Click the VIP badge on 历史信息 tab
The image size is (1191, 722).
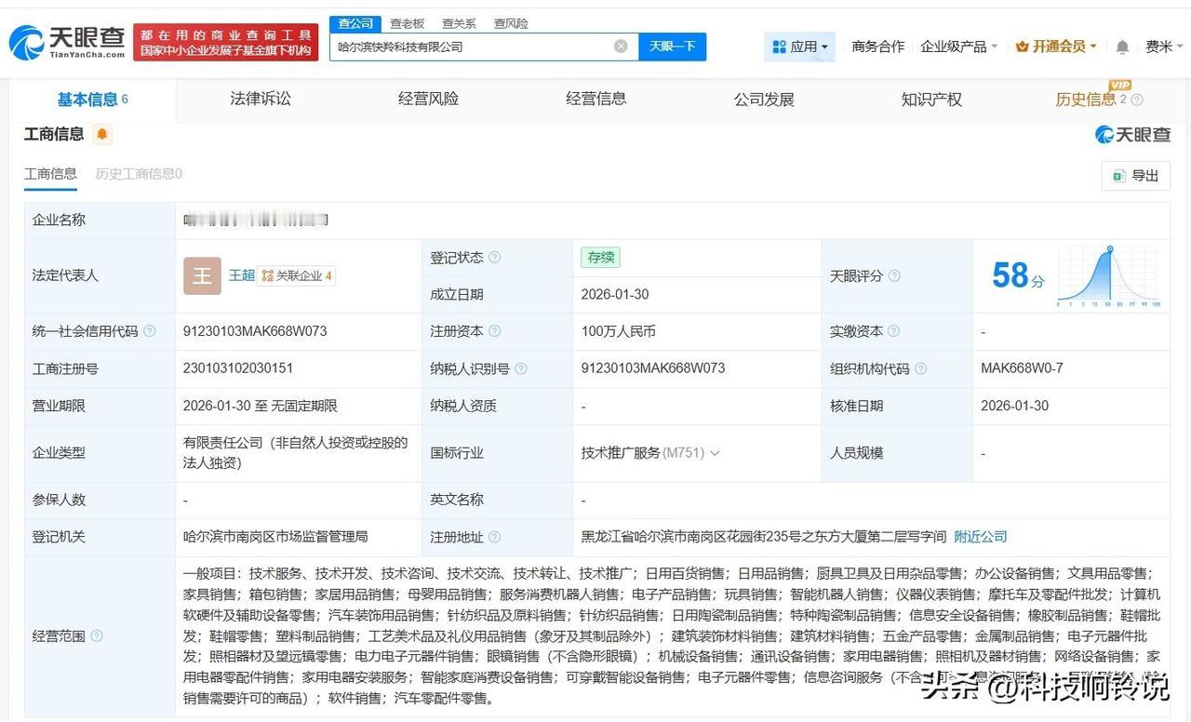coord(1121,85)
